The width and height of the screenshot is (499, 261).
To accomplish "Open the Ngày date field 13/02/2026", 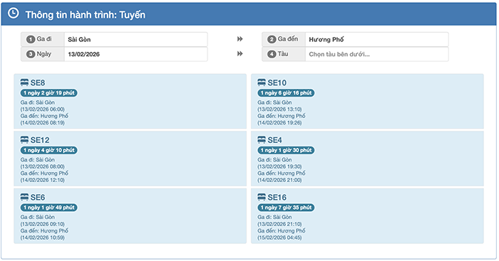I will [x=136, y=54].
